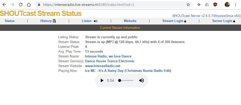Image resolution: width=241 pixels, height=105 pixels.
Task: Open the browser home page
Action: [x=29, y=5]
